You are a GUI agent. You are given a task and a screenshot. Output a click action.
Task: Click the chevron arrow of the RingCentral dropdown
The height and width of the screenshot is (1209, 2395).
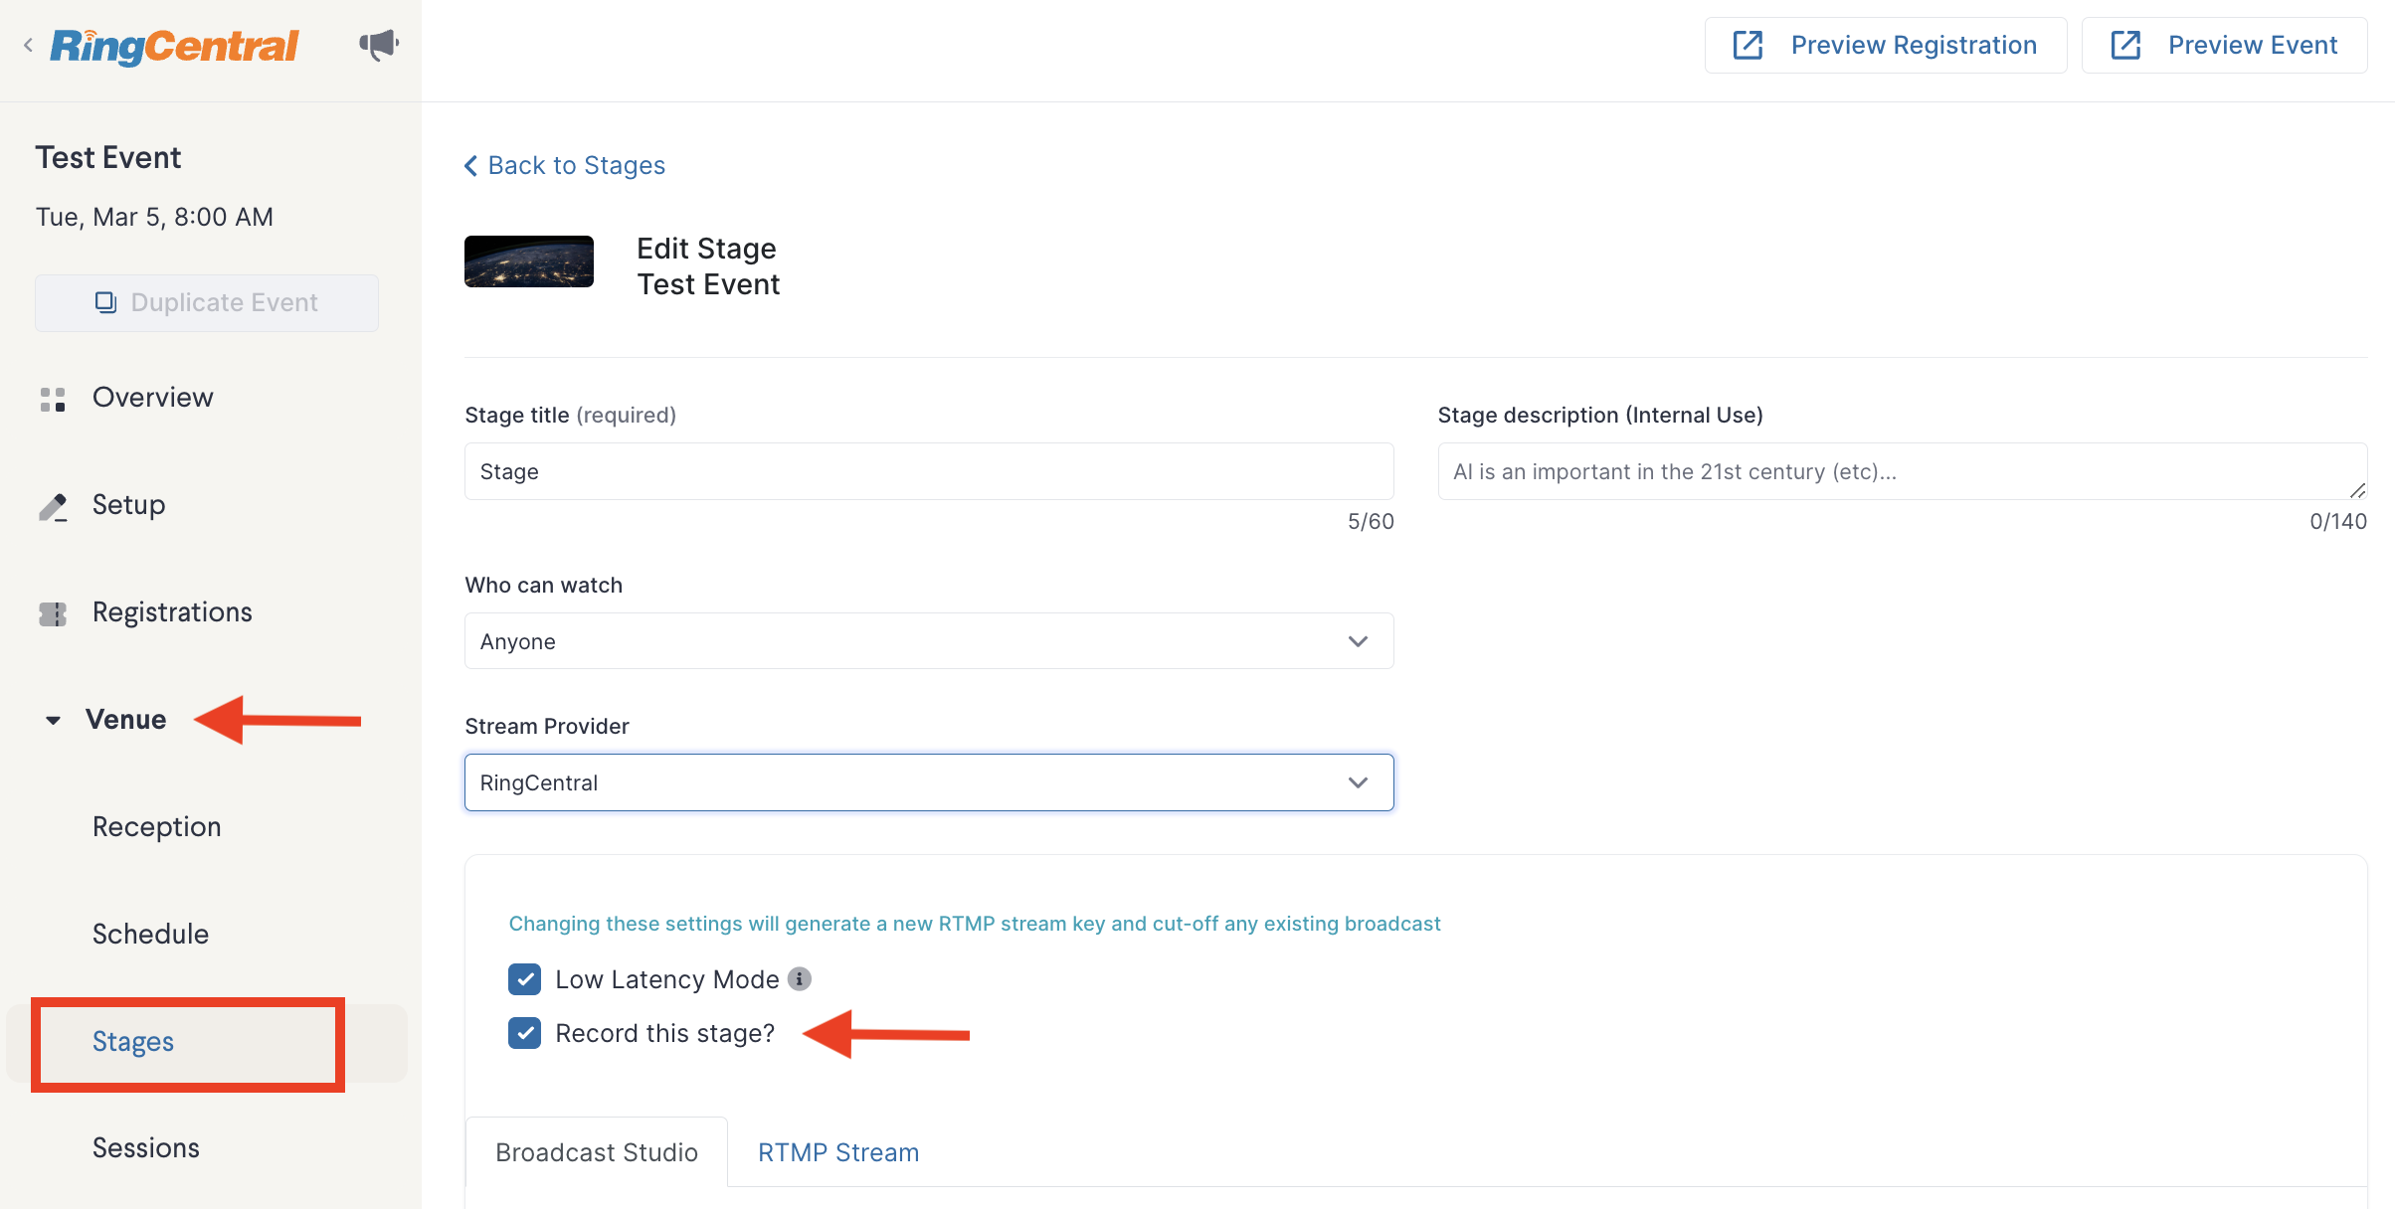pos(1358,782)
